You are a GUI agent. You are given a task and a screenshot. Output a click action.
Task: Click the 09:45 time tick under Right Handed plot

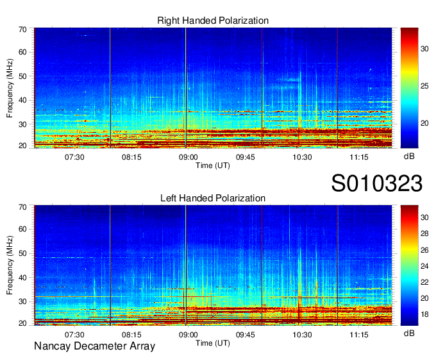245,157
